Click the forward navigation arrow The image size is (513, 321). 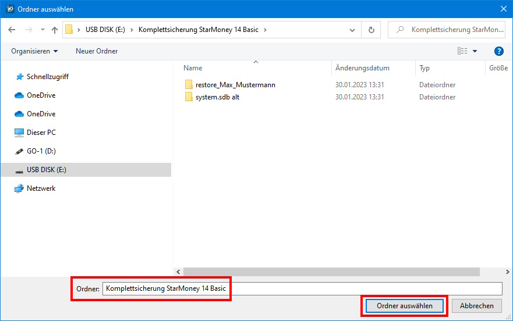pyautogui.click(x=29, y=30)
